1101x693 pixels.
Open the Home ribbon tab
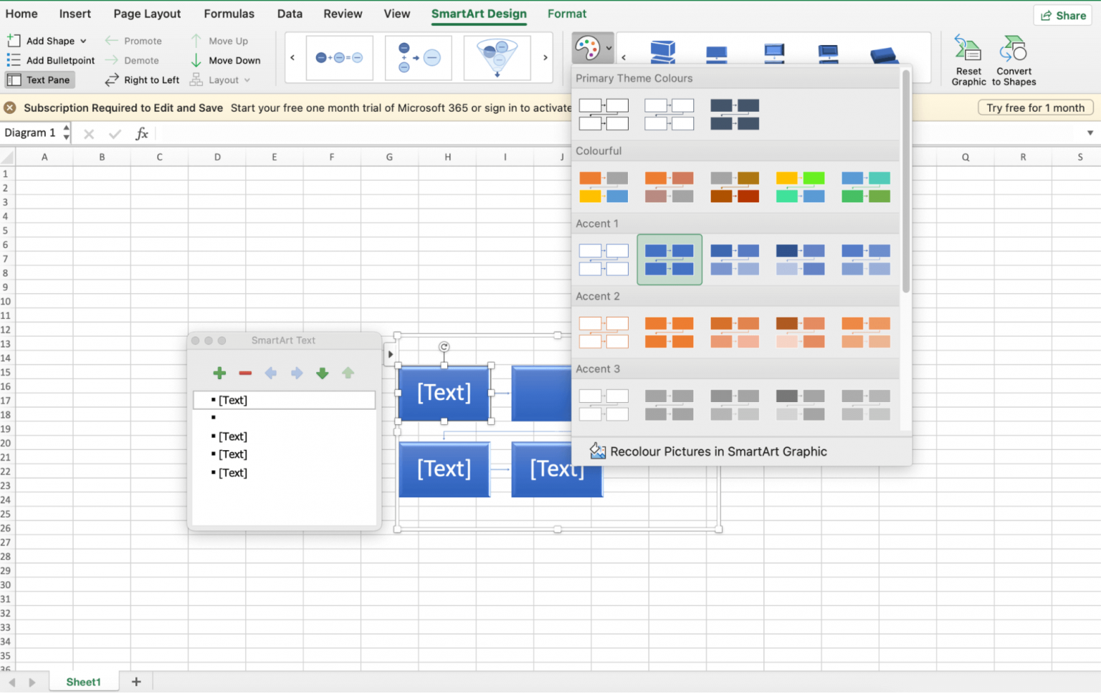(x=22, y=14)
